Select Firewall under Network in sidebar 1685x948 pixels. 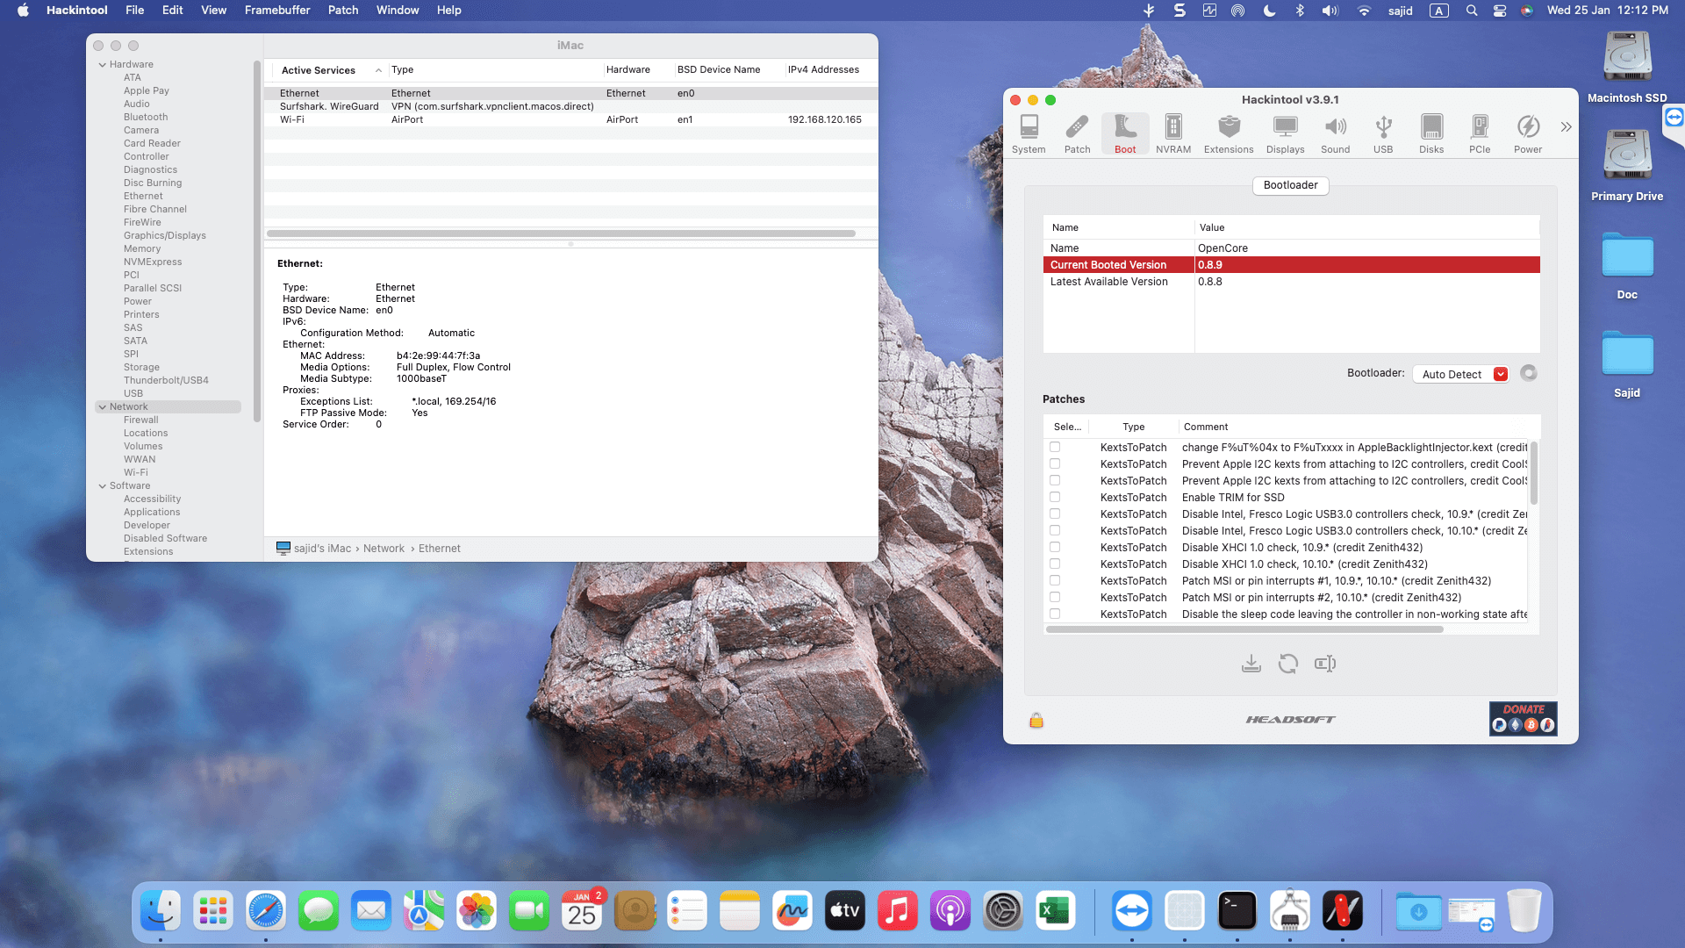pos(140,420)
